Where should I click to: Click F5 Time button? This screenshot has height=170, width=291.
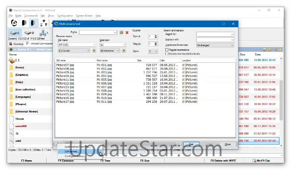(105, 161)
